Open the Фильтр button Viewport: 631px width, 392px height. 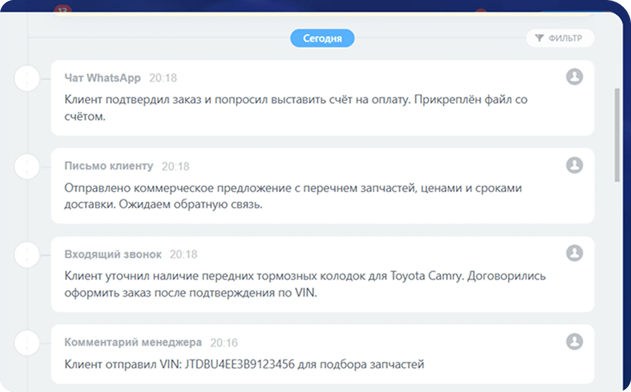pyautogui.click(x=560, y=38)
